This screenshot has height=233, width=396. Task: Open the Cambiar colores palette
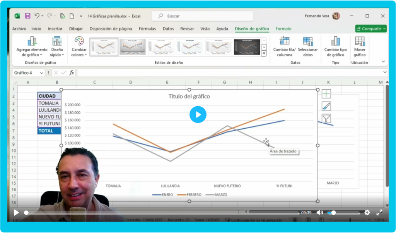(x=79, y=42)
